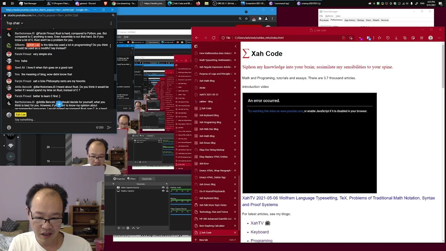Open OBS source Filters
This screenshot has width=446, height=251.
(x=131, y=179)
